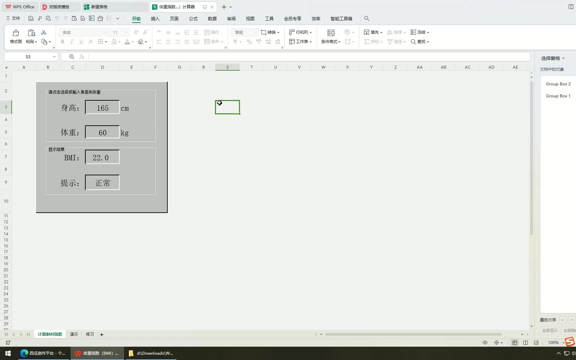Click the Decrease Font Size A- icon
The image size is (576, 360).
click(x=145, y=32)
